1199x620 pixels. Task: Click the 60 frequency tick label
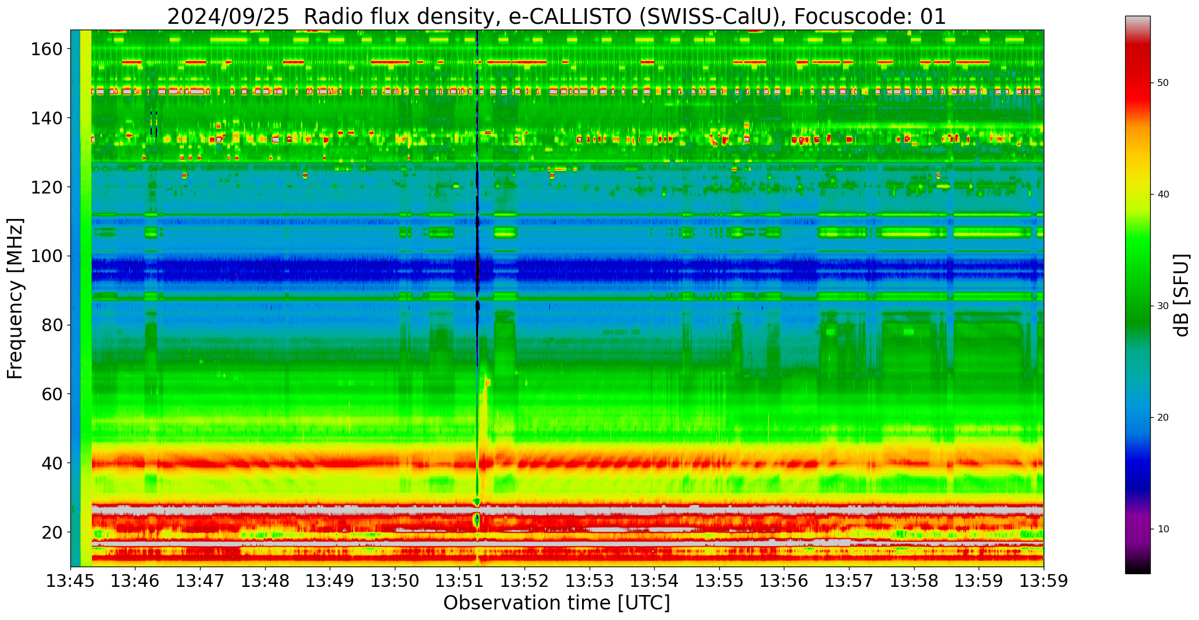tap(52, 394)
